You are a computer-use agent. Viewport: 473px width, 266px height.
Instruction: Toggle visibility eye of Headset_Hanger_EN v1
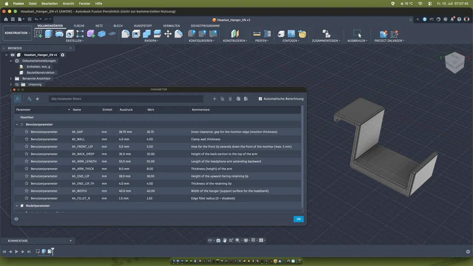coord(12,55)
